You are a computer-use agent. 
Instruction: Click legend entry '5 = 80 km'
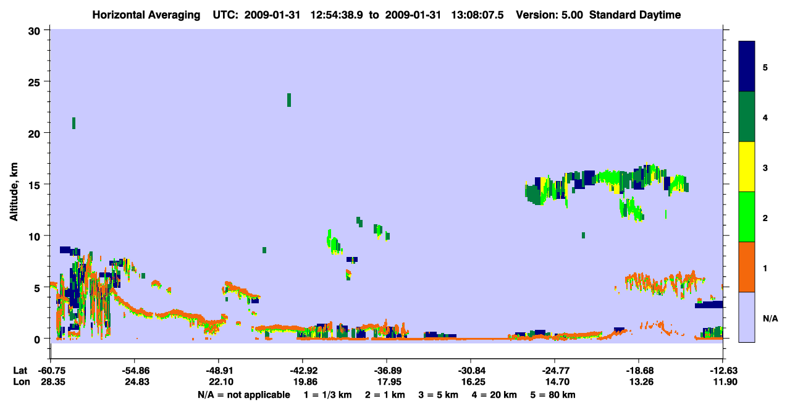[553, 395]
